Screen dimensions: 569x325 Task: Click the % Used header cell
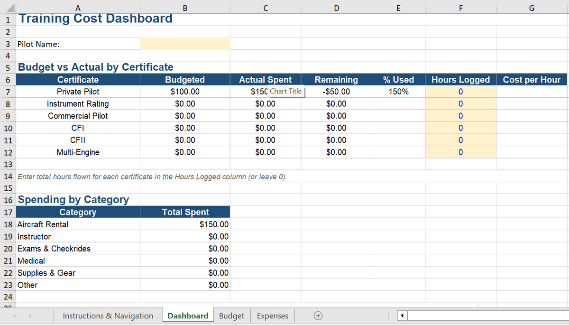(398, 80)
